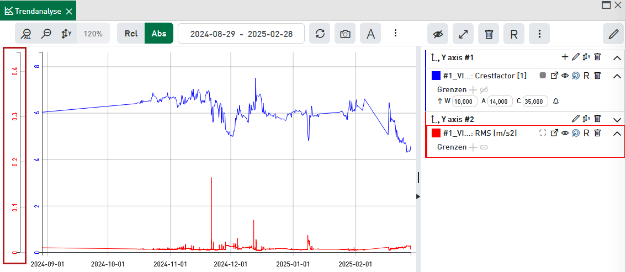Take a chart snapshot with camera icon

coord(345,34)
